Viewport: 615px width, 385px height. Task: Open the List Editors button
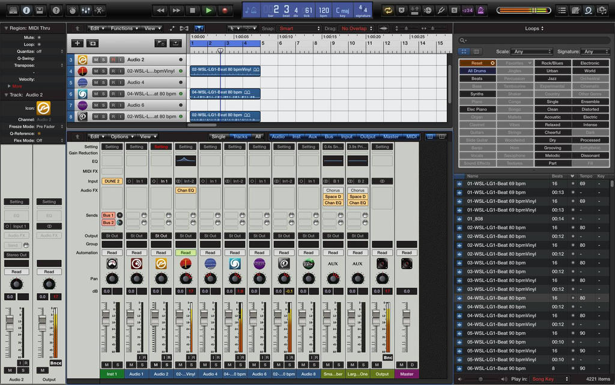click(562, 11)
